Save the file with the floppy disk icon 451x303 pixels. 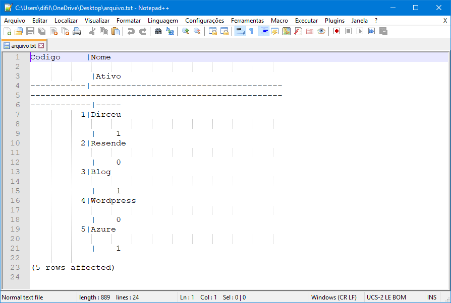[x=30, y=31]
